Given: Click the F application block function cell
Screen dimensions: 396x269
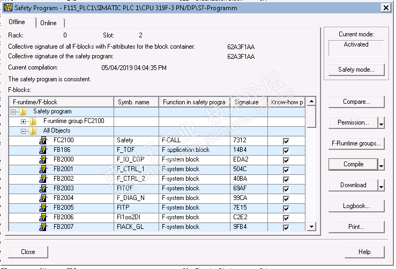Looking at the screenshot, I should coord(195,150).
